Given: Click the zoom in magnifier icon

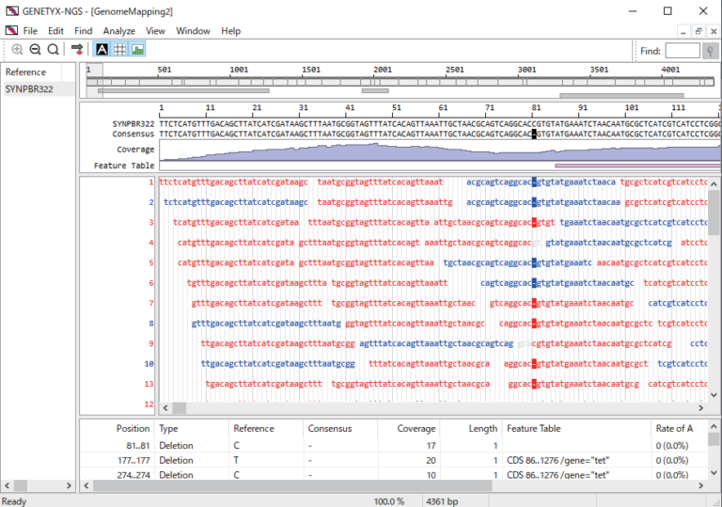Looking at the screenshot, I should click(x=17, y=50).
